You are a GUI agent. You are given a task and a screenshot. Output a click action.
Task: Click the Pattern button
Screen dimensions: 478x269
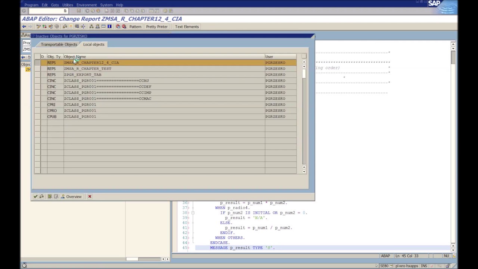[x=135, y=27]
